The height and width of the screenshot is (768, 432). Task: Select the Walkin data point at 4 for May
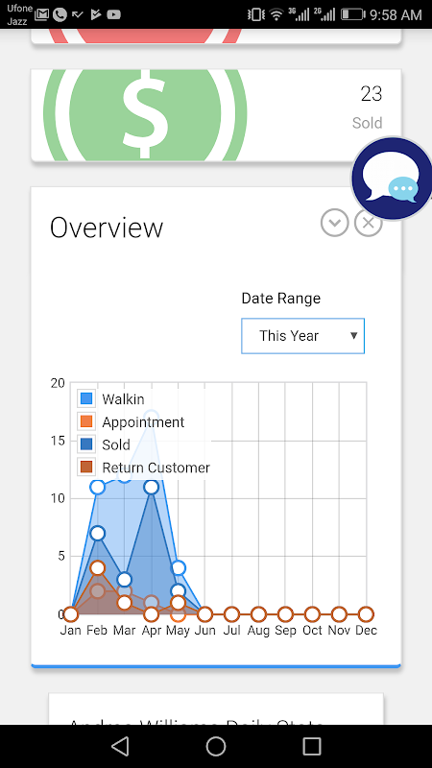179,568
